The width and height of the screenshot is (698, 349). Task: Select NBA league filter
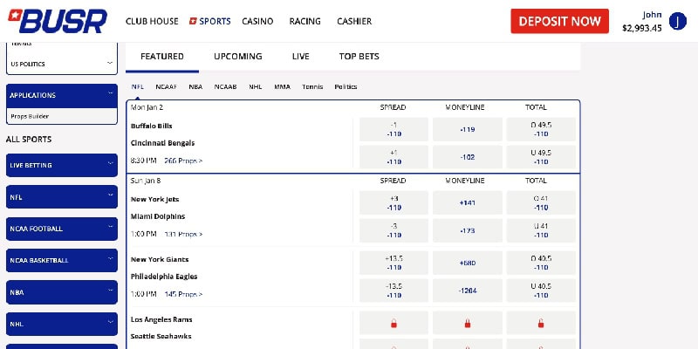click(x=195, y=86)
